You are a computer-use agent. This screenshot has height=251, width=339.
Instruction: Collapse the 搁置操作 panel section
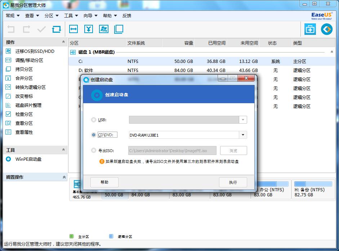tap(64, 177)
